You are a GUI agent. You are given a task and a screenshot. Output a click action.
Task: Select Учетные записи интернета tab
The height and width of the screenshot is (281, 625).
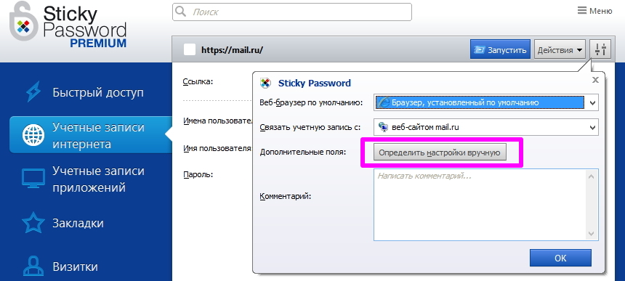click(91, 135)
